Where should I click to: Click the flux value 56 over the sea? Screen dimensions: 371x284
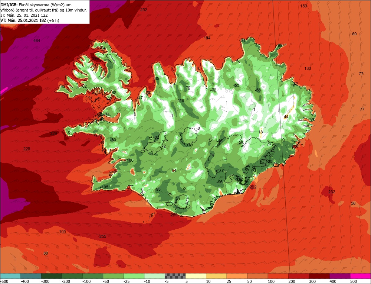coord(353,203)
